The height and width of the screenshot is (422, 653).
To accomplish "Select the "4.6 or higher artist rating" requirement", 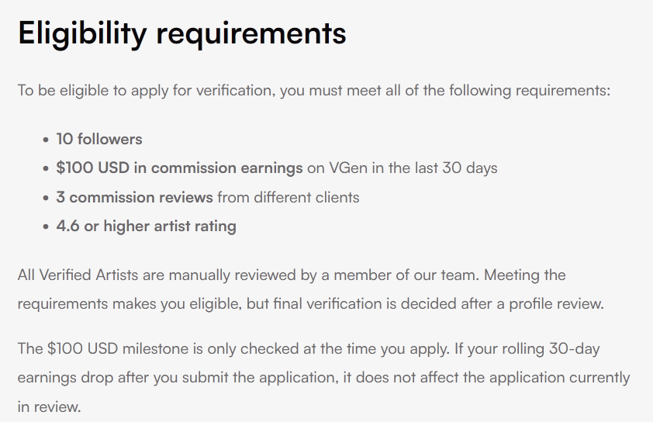I will point(146,227).
